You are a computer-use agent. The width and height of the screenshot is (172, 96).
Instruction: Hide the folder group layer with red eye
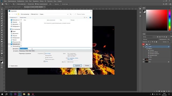click(x=143, y=44)
